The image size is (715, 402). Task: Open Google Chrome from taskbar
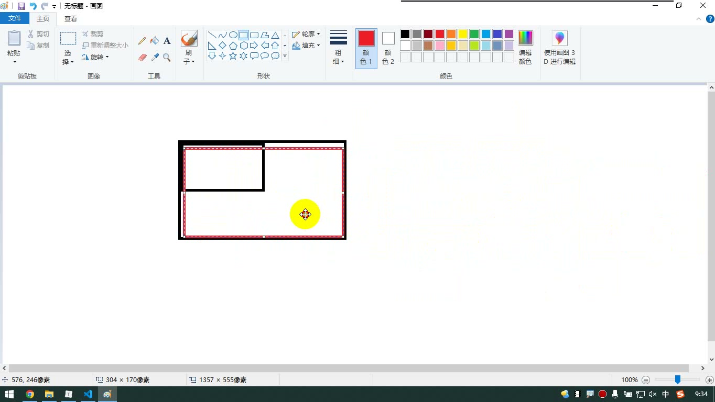(30, 394)
